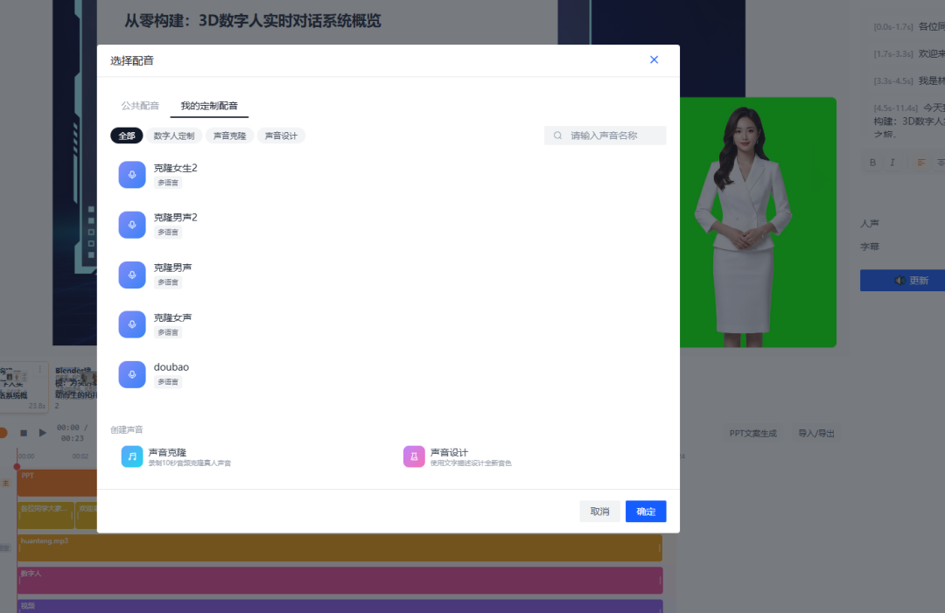Select the Blender slide thumbnail

coord(75,387)
